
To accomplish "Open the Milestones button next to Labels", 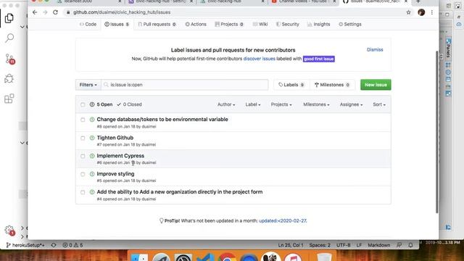I will click(332, 85).
